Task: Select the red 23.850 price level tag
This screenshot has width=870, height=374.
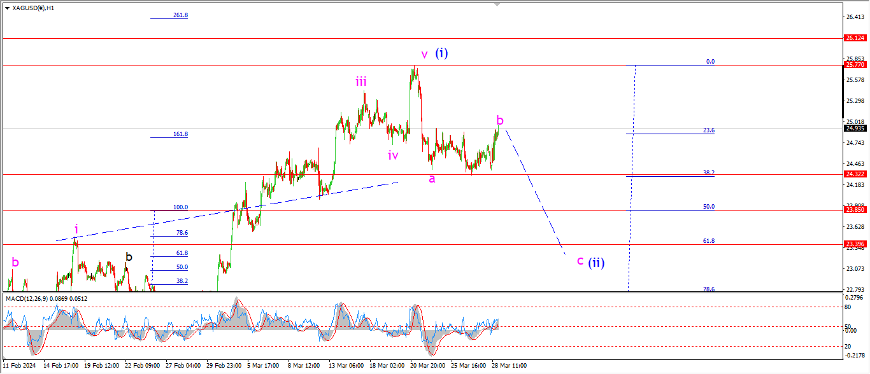Action: pyautogui.click(x=854, y=210)
